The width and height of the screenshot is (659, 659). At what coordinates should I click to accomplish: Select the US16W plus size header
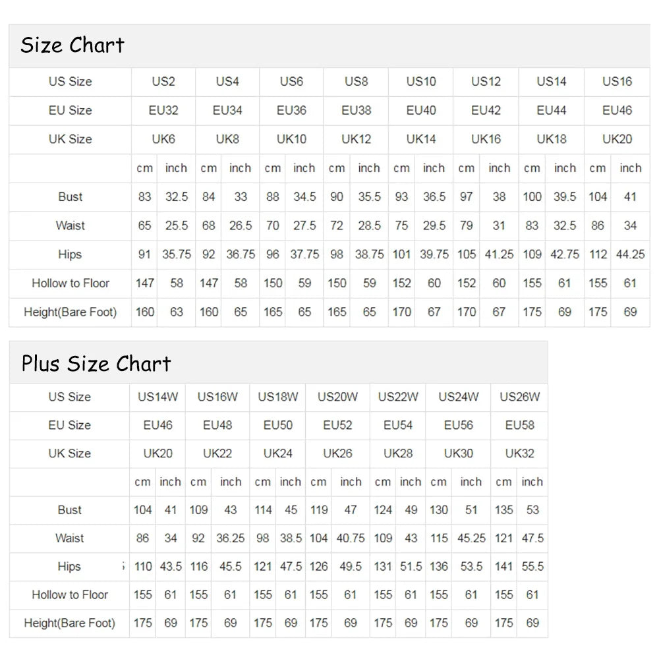[217, 397]
